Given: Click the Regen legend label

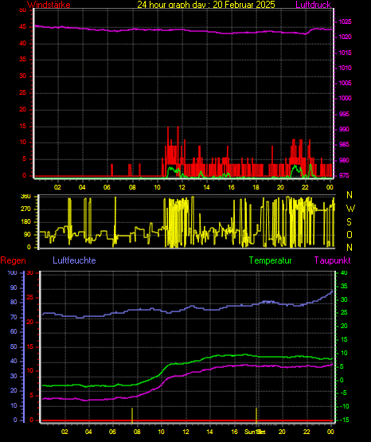Looking at the screenshot, I should [x=13, y=260].
